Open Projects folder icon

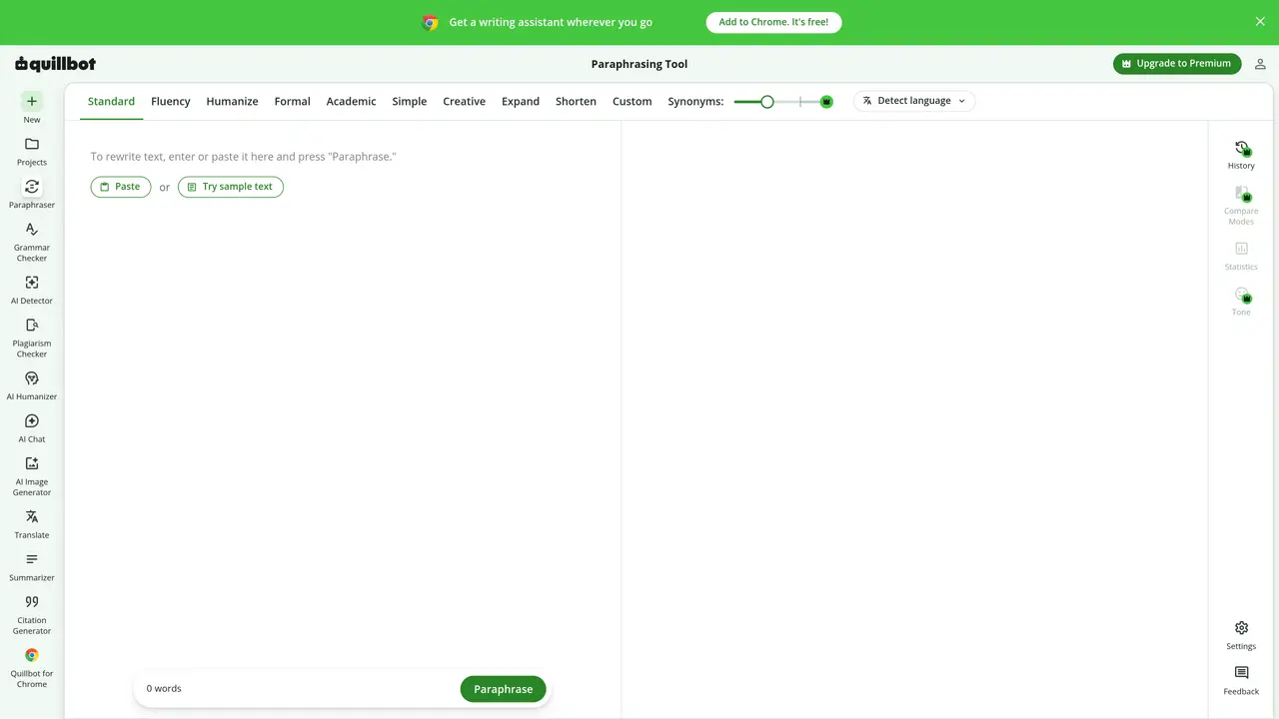point(32,144)
